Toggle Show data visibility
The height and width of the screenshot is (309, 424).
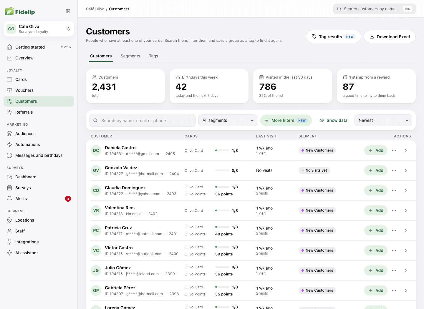point(333,120)
